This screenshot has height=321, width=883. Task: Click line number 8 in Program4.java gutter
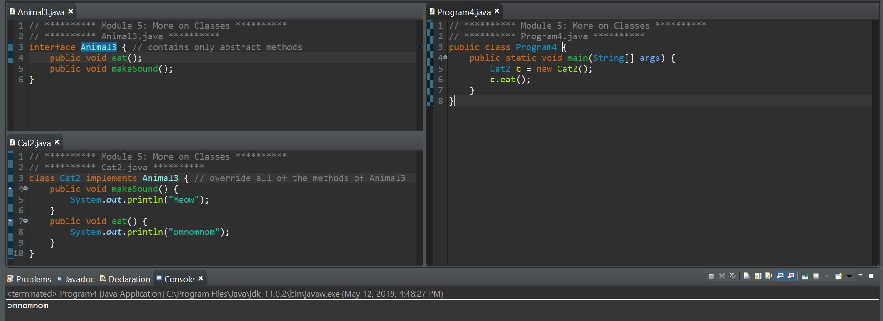[x=440, y=101]
